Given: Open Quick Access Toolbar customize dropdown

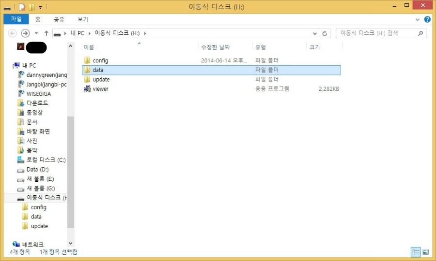Looking at the screenshot, I should (40, 7).
